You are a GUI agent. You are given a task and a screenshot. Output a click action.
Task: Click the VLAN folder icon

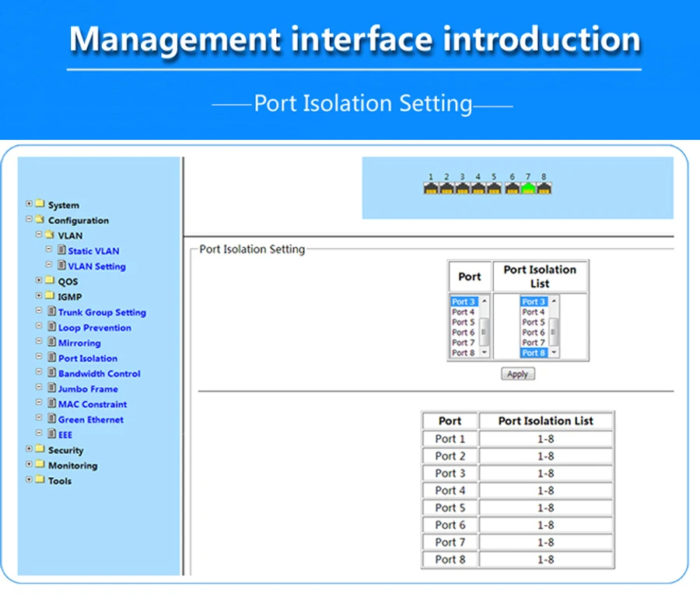50,234
